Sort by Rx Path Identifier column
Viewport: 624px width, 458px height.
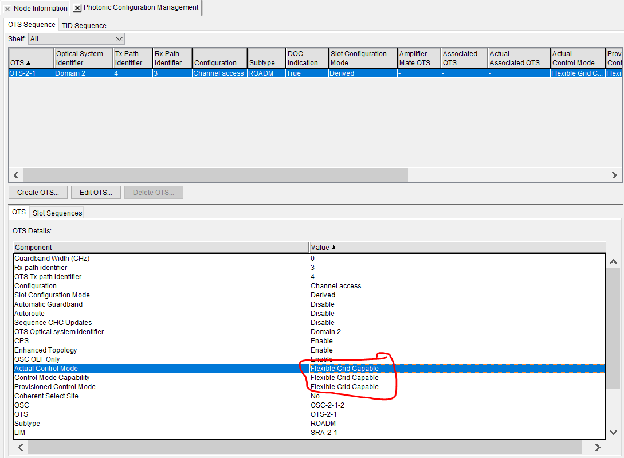pos(172,58)
